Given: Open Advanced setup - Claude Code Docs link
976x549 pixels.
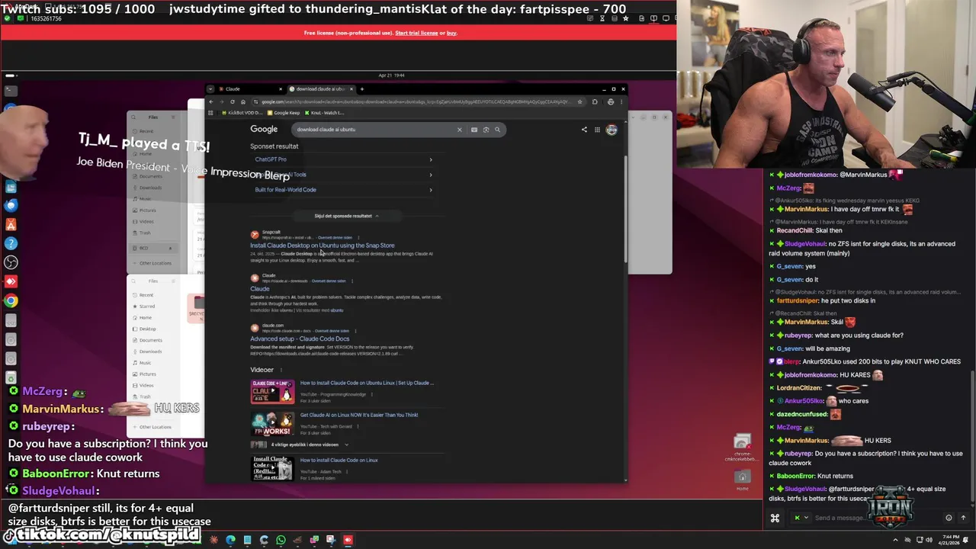Looking at the screenshot, I should 300,339.
